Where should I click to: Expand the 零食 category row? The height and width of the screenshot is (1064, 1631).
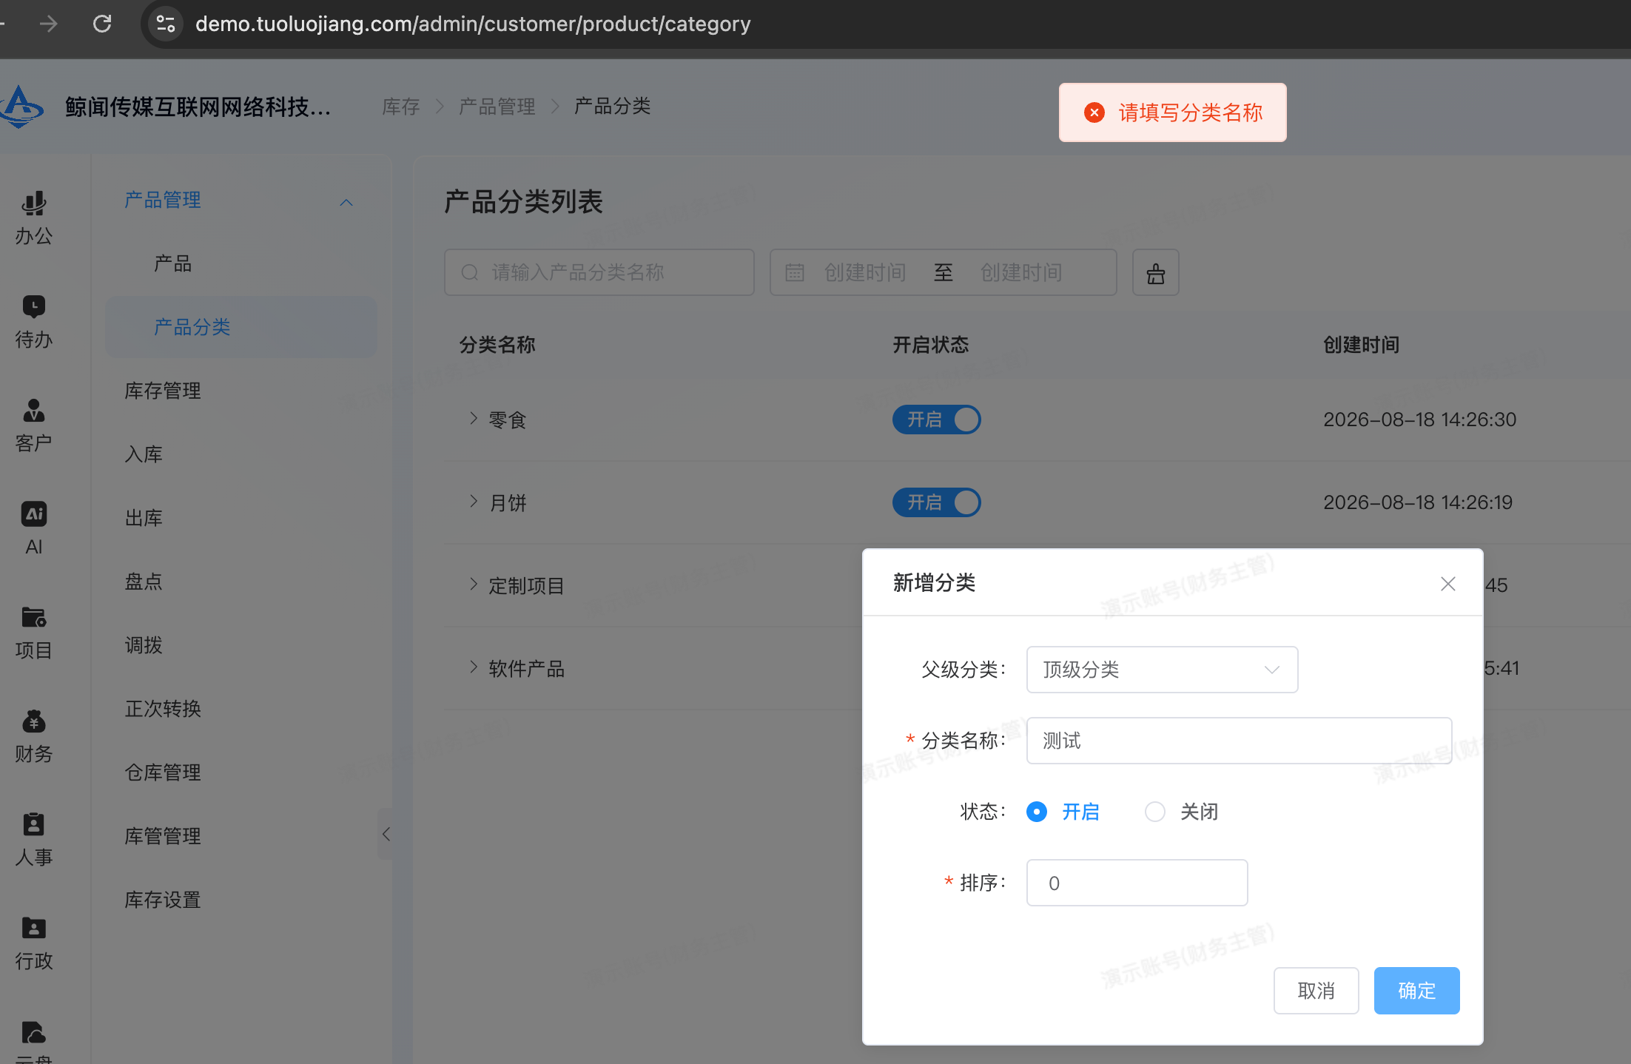coord(474,419)
